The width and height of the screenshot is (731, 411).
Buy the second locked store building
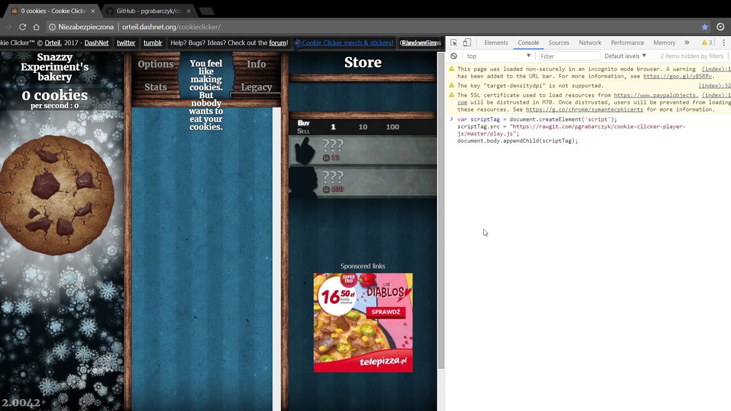click(x=363, y=183)
